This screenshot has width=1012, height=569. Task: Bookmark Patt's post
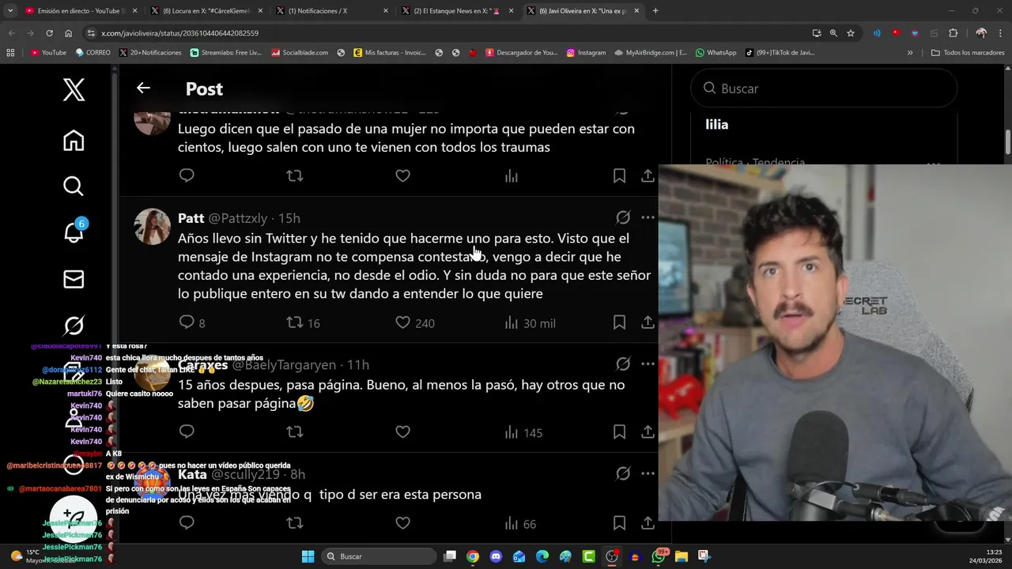click(x=619, y=322)
